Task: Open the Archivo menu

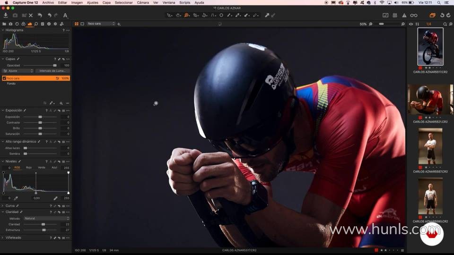Action: tap(48, 3)
